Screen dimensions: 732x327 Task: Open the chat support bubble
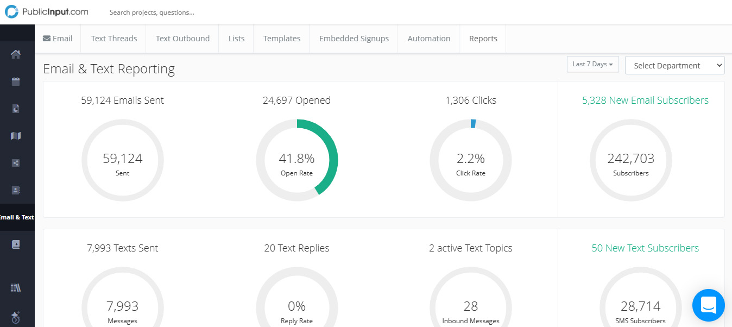pos(708,305)
